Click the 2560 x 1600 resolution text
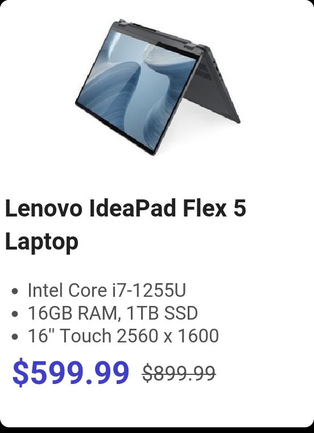This screenshot has height=433, width=314. [168, 336]
